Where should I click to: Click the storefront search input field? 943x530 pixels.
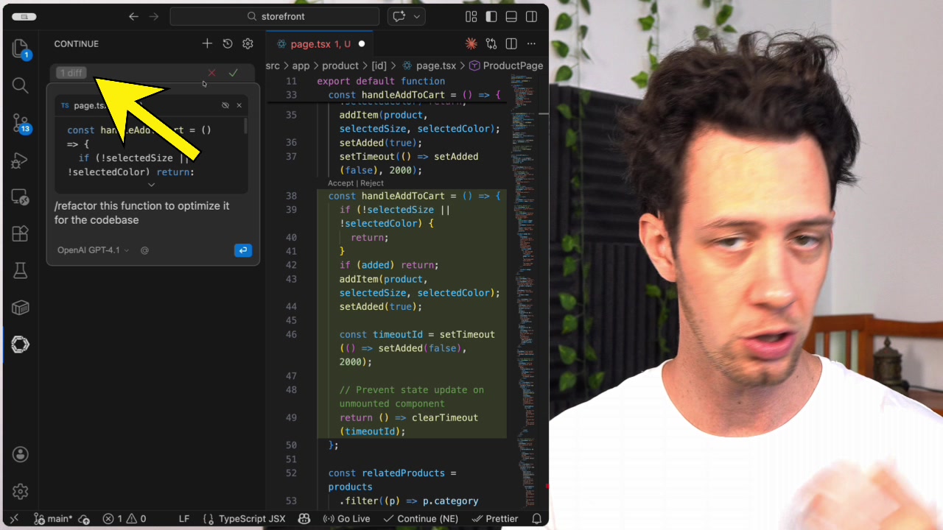click(x=274, y=16)
